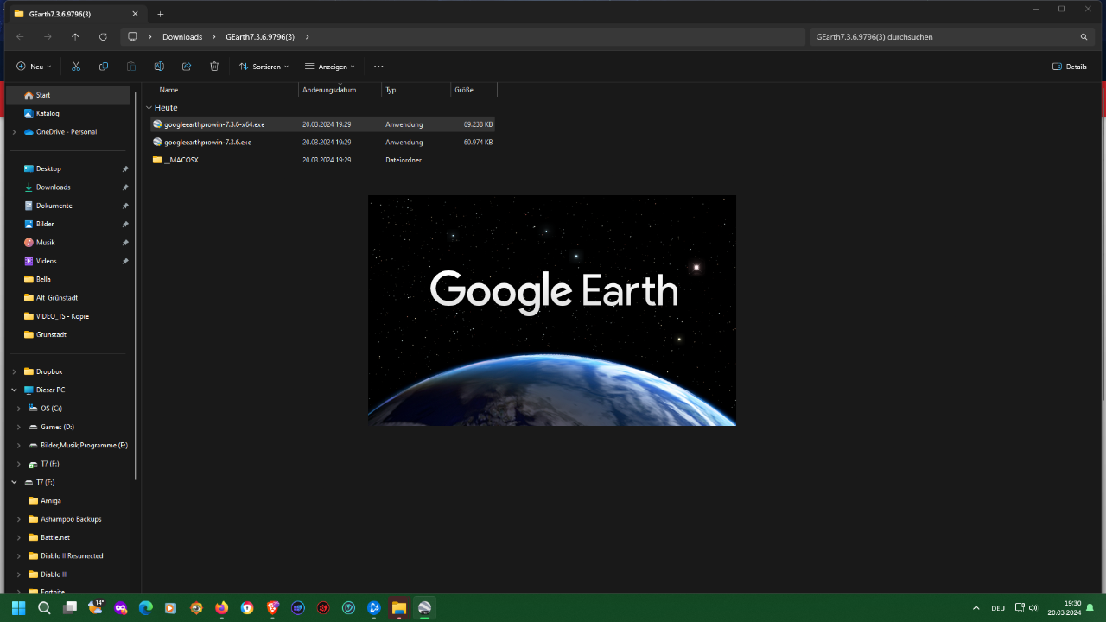1106x622 pixels.
Task: Open the Sortieren dropdown
Action: point(264,67)
